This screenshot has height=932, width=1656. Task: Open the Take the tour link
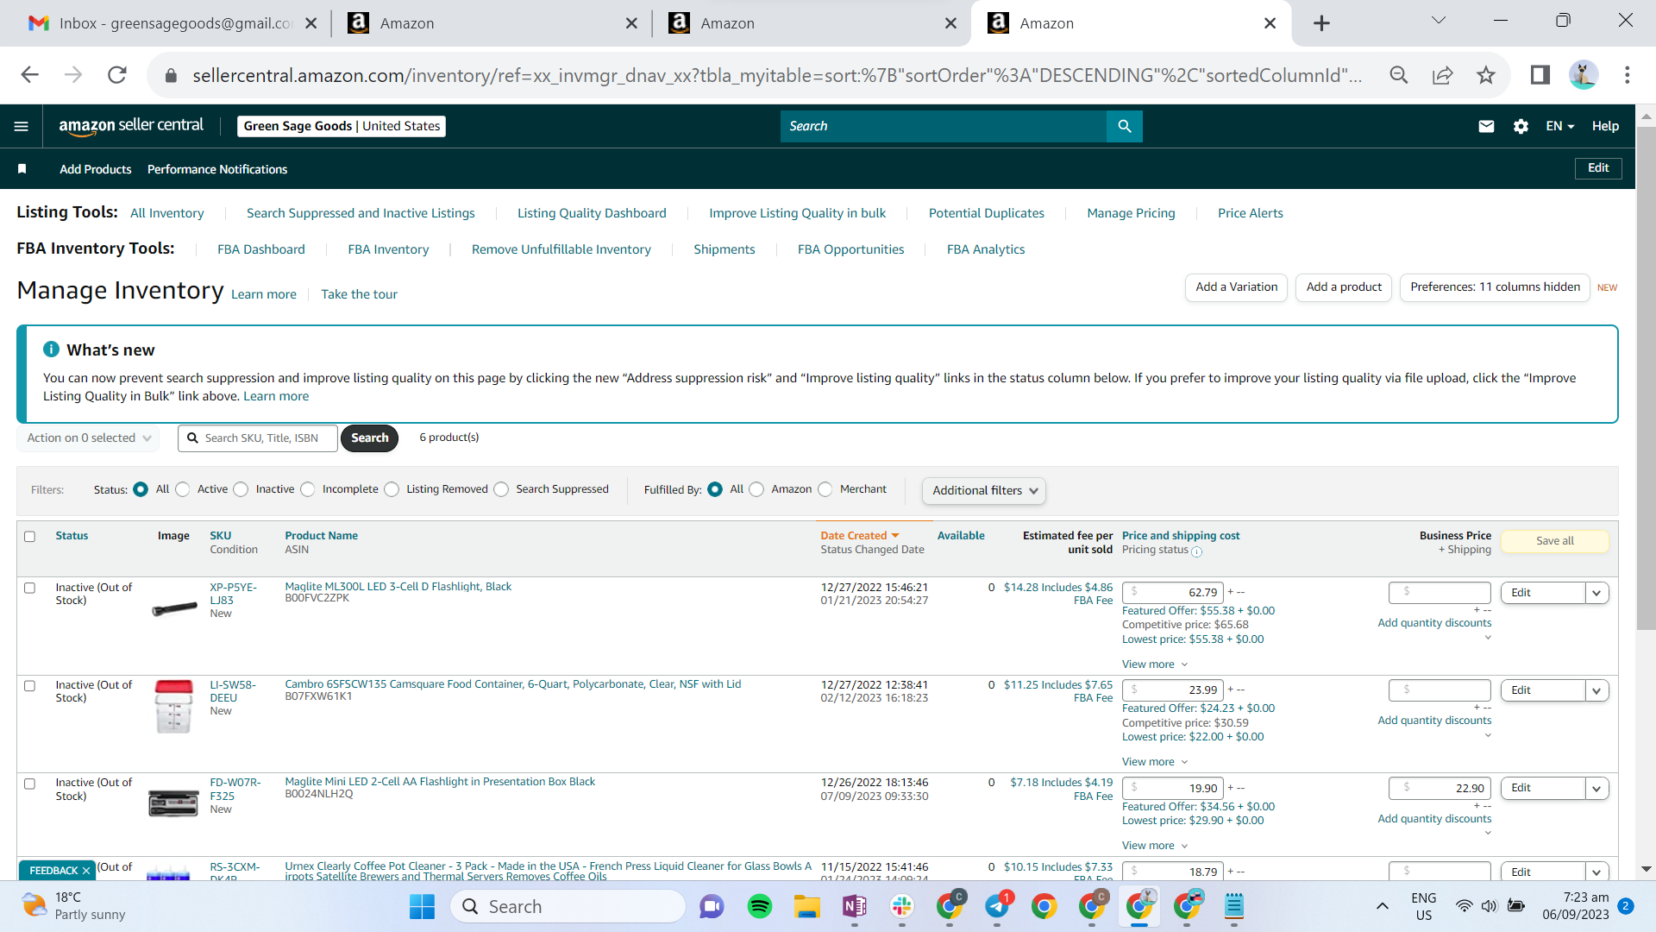(359, 294)
